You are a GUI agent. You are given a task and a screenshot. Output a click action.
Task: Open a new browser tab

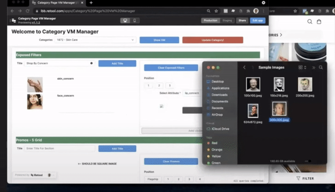[91, 3]
